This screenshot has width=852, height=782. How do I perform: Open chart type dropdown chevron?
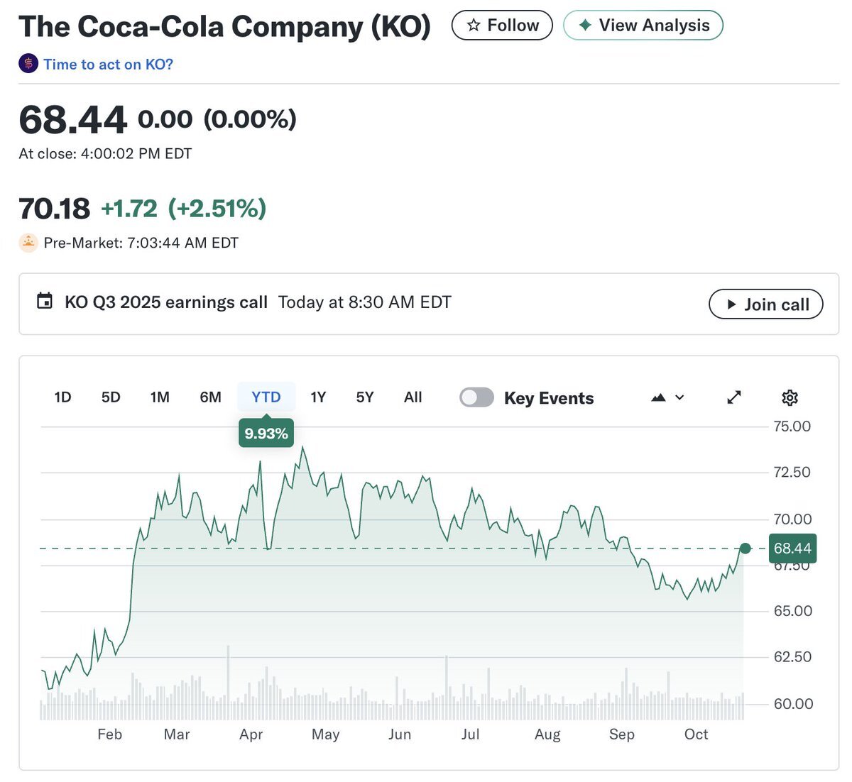click(679, 397)
